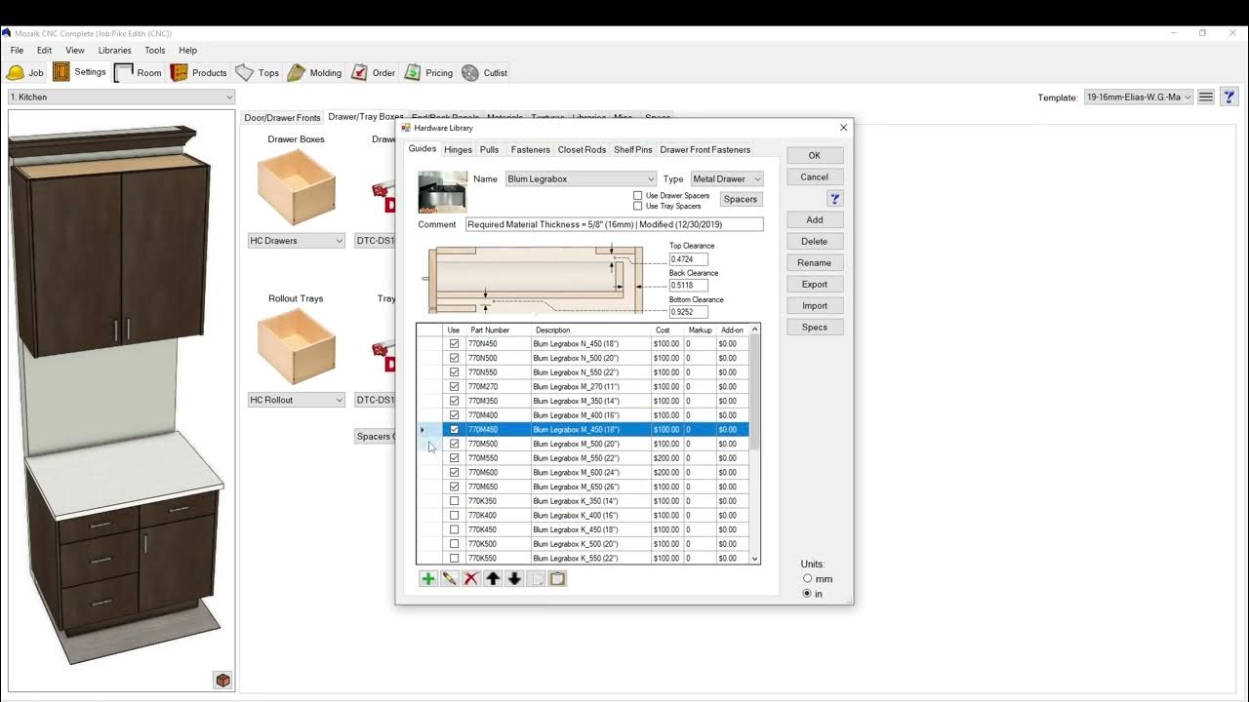
Task: Open the Job section
Action: [x=26, y=72]
